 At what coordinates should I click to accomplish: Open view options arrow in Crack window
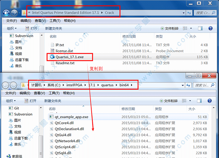191,28
